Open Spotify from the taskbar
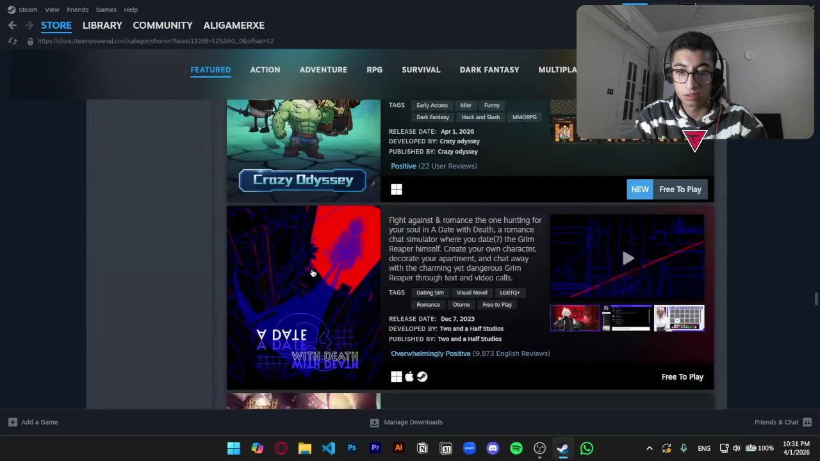The height and width of the screenshot is (461, 820). pos(516,448)
